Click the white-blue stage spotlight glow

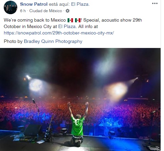(36, 85)
